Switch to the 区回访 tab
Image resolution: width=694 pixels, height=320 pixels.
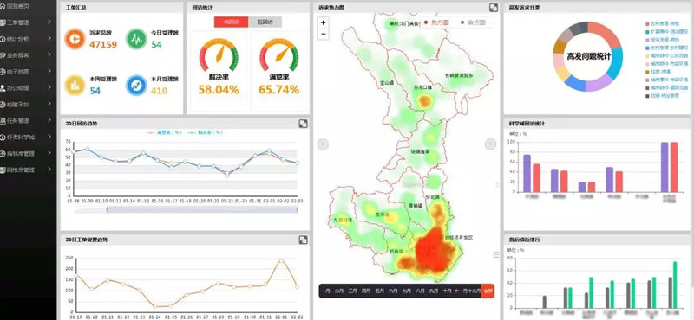tap(265, 22)
